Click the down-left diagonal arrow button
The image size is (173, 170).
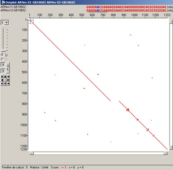tap(2, 83)
